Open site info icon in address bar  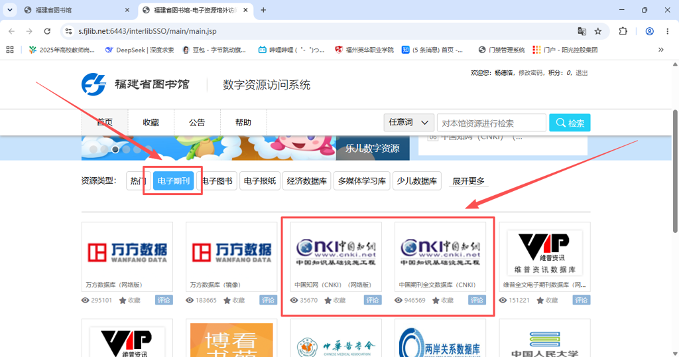68,31
